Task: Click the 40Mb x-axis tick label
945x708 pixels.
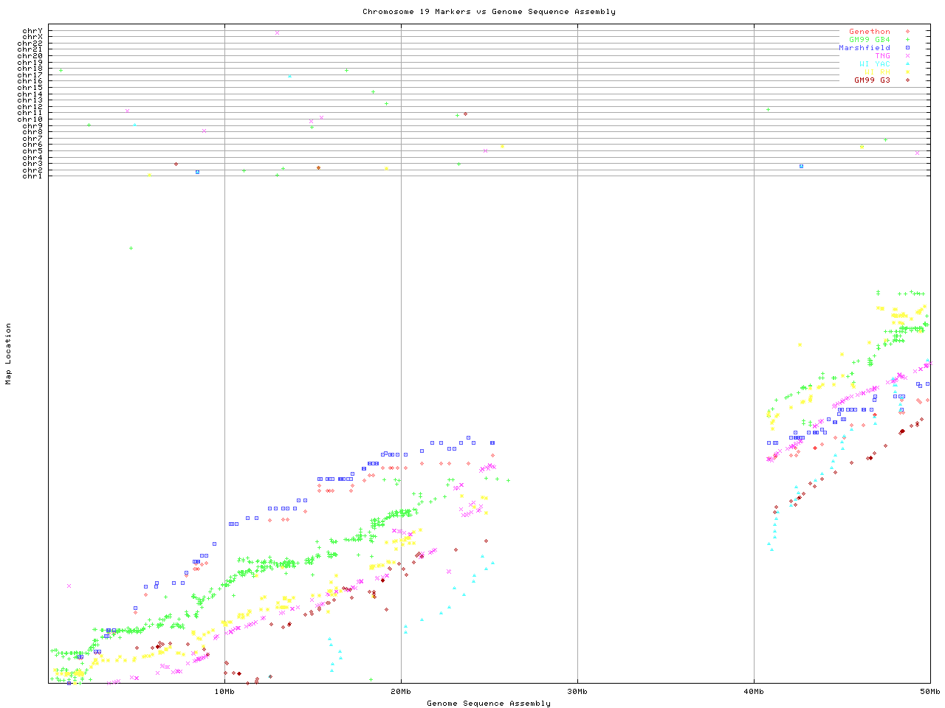Action: pos(754,692)
